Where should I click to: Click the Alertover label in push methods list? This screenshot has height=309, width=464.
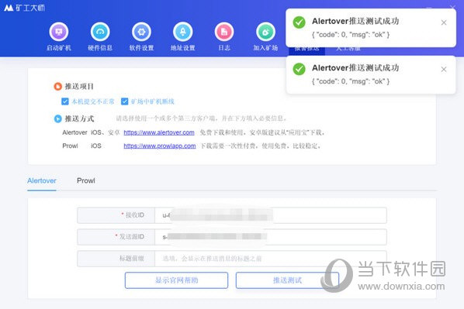[74, 132]
